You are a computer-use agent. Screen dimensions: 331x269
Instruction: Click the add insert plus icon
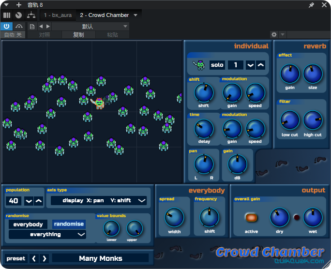click(x=19, y=5)
